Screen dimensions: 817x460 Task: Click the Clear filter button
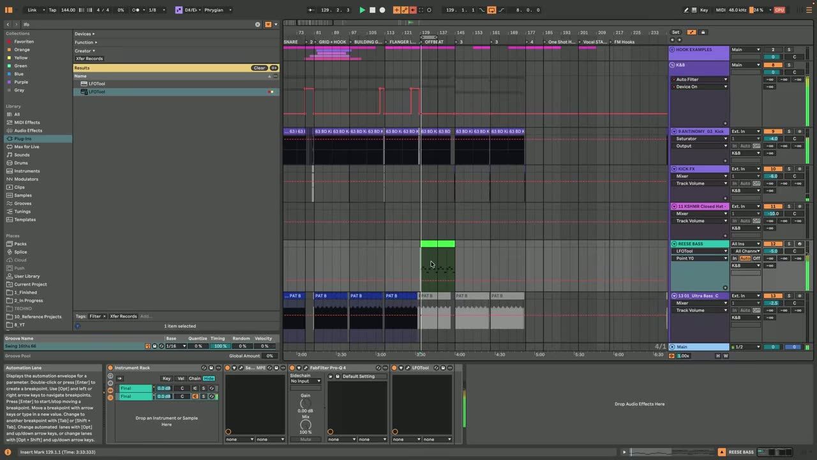pyautogui.click(x=259, y=68)
